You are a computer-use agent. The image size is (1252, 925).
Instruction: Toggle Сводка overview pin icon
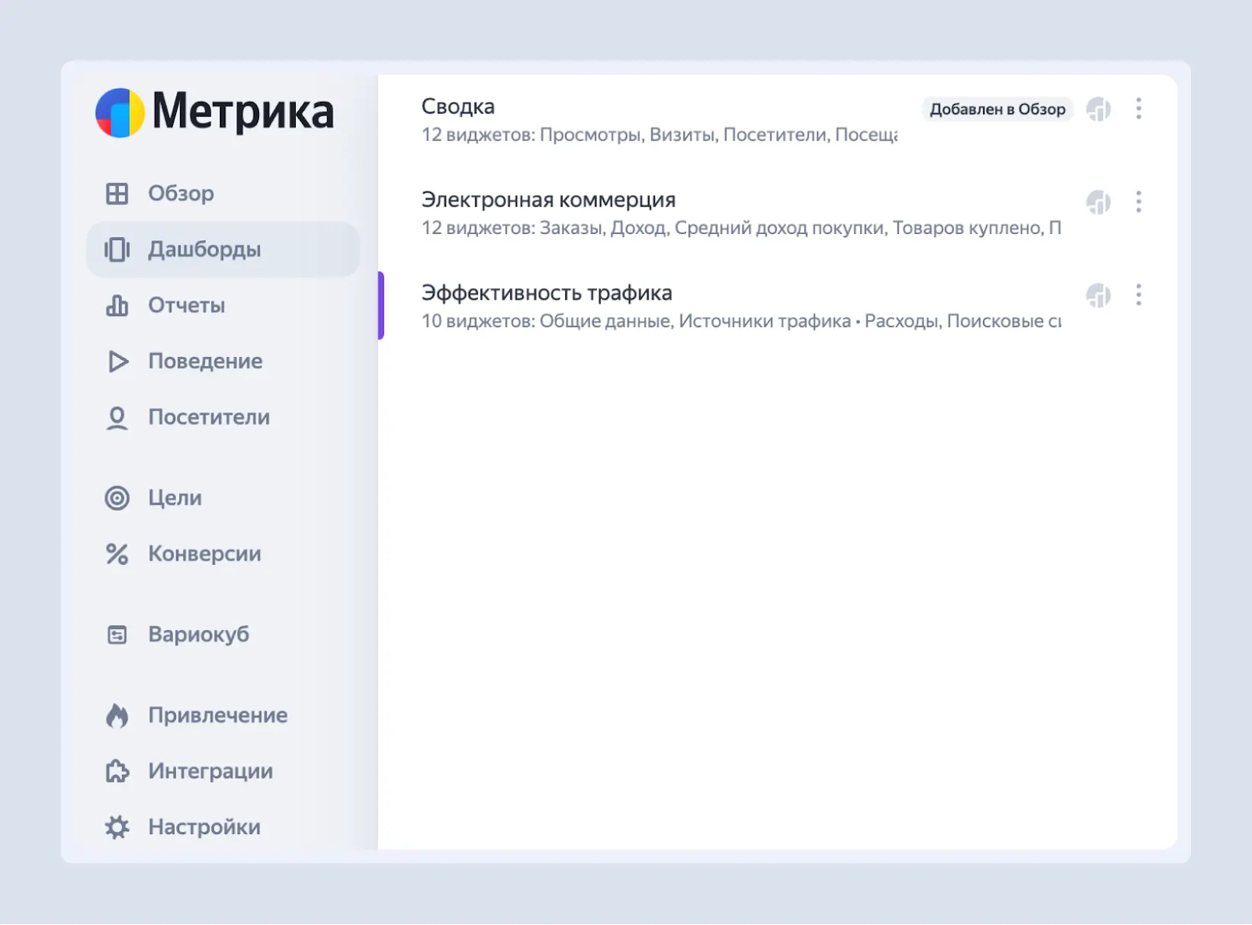coord(1098,110)
